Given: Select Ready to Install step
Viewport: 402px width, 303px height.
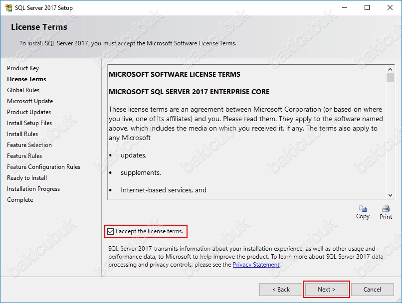Looking at the screenshot, I should [x=27, y=178].
